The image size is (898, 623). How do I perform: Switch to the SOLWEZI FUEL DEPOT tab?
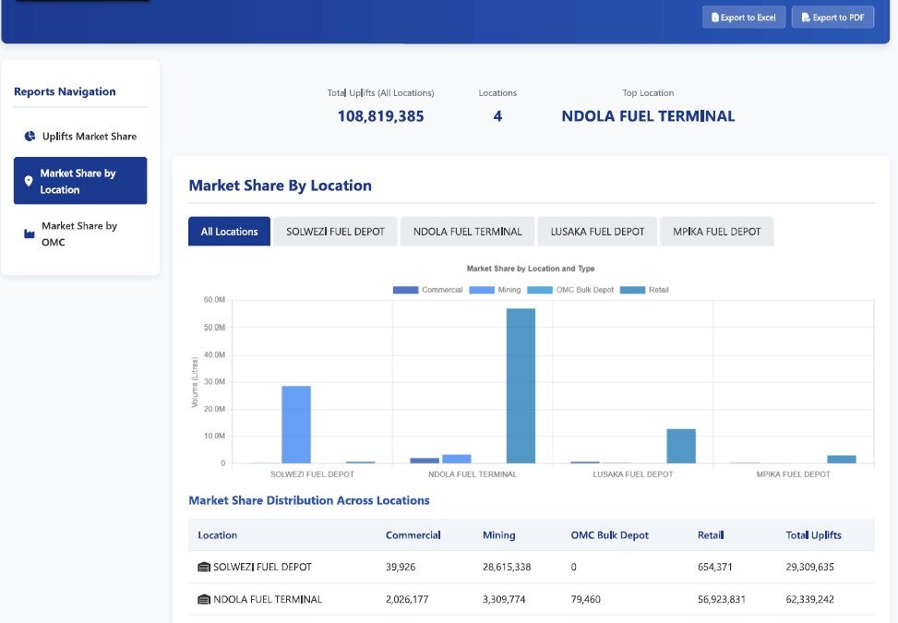[x=335, y=232]
